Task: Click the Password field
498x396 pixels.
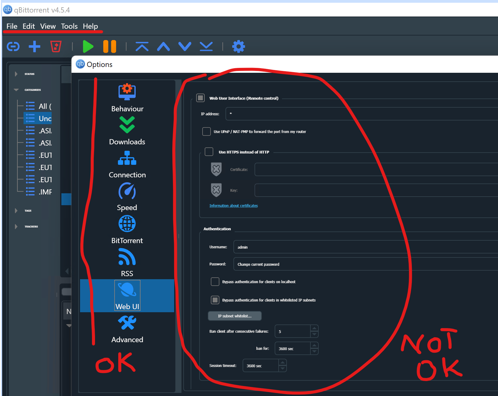Action: click(366, 264)
